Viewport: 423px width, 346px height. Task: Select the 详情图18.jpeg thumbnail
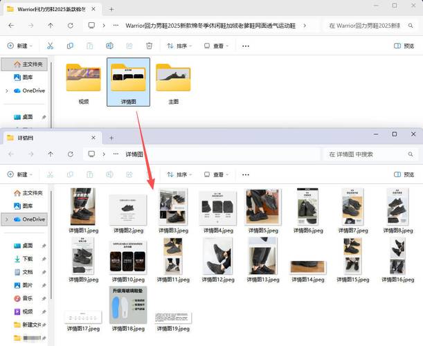(128, 306)
